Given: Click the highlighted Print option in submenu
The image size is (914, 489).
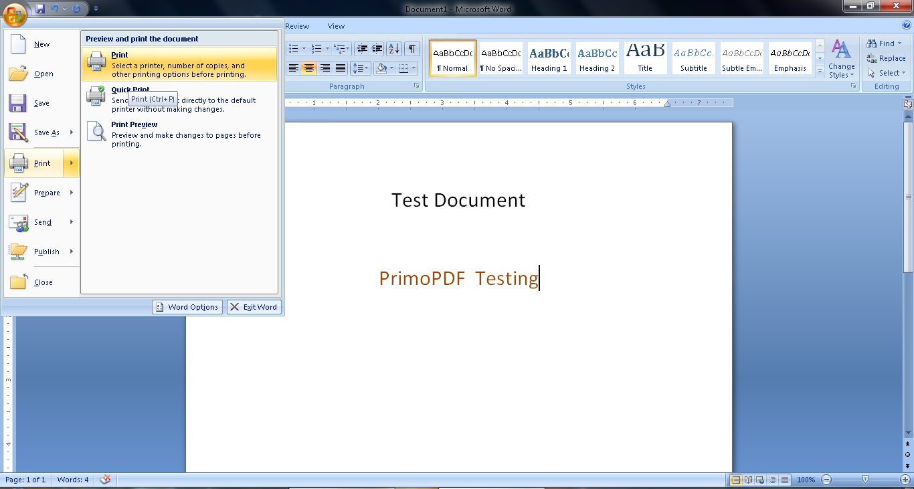Looking at the screenshot, I should click(179, 64).
